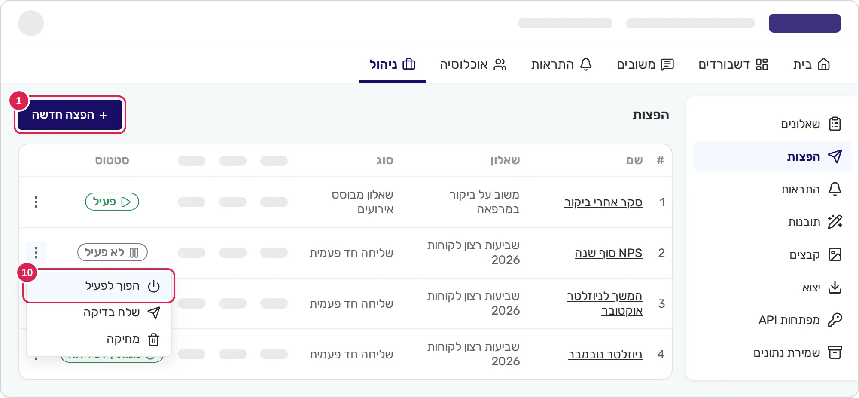Open the התראות top navigation tab
The width and height of the screenshot is (859, 398).
click(562, 64)
